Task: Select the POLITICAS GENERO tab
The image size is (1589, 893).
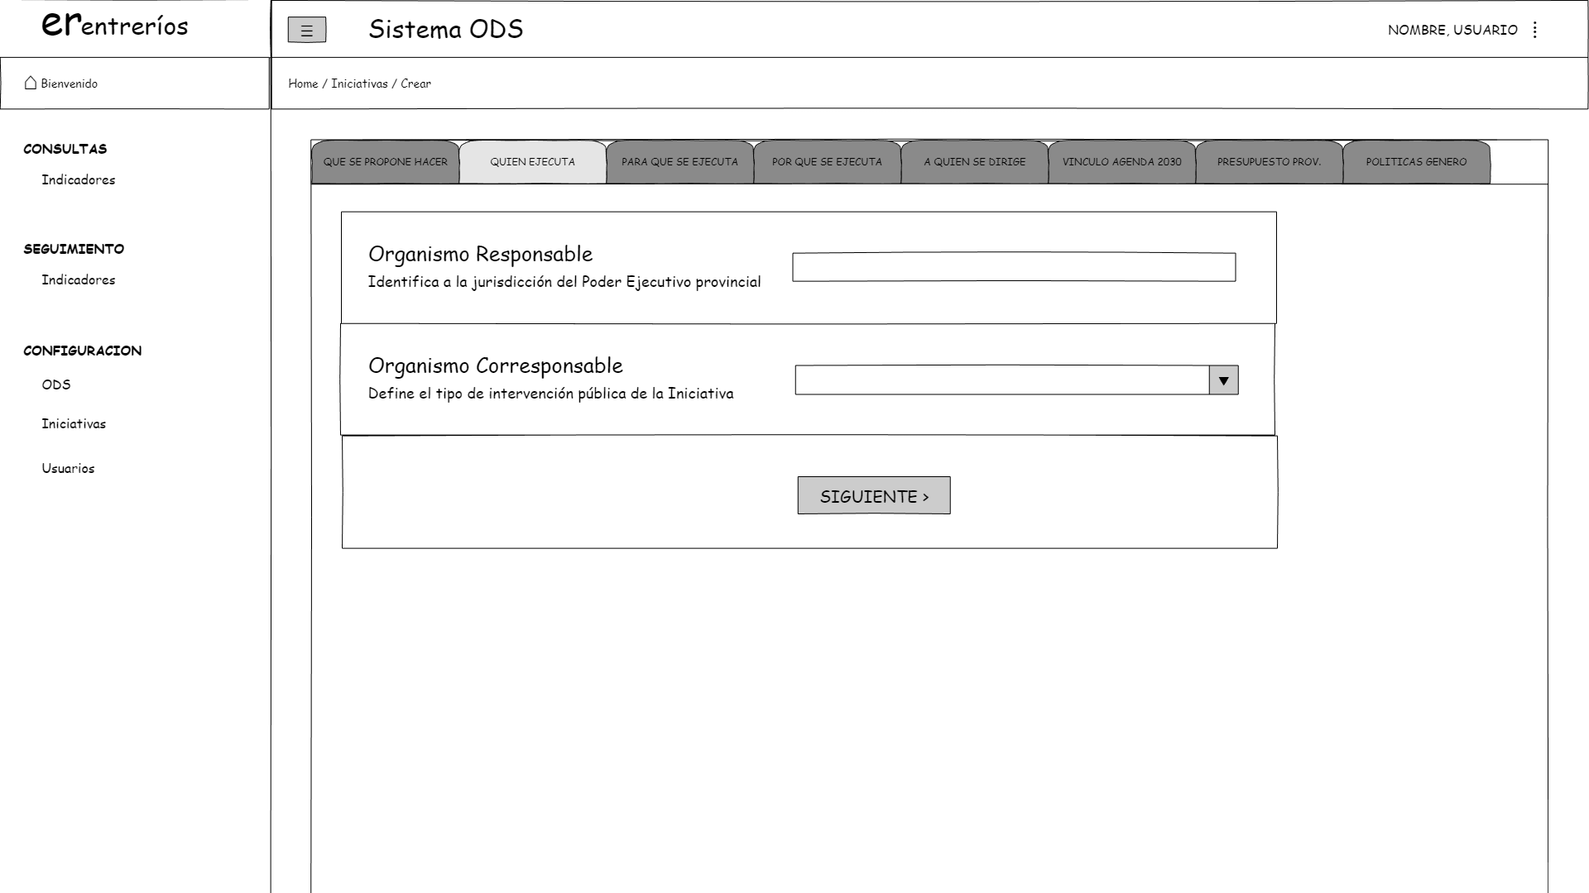Action: point(1416,162)
